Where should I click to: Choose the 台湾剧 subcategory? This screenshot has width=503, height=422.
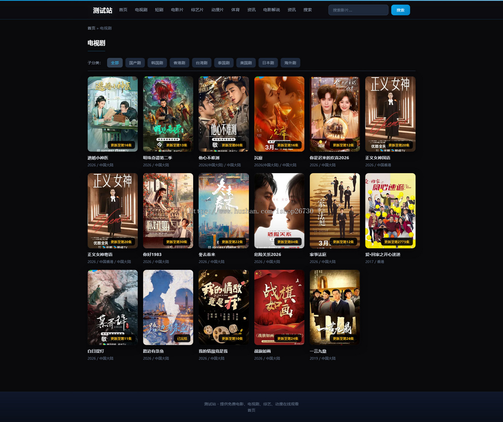(202, 63)
